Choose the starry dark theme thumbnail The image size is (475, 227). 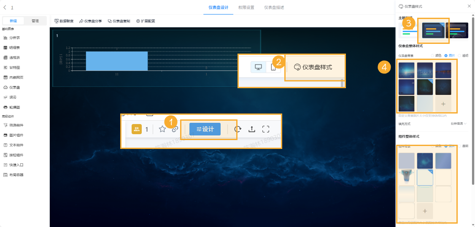[x=457, y=30]
